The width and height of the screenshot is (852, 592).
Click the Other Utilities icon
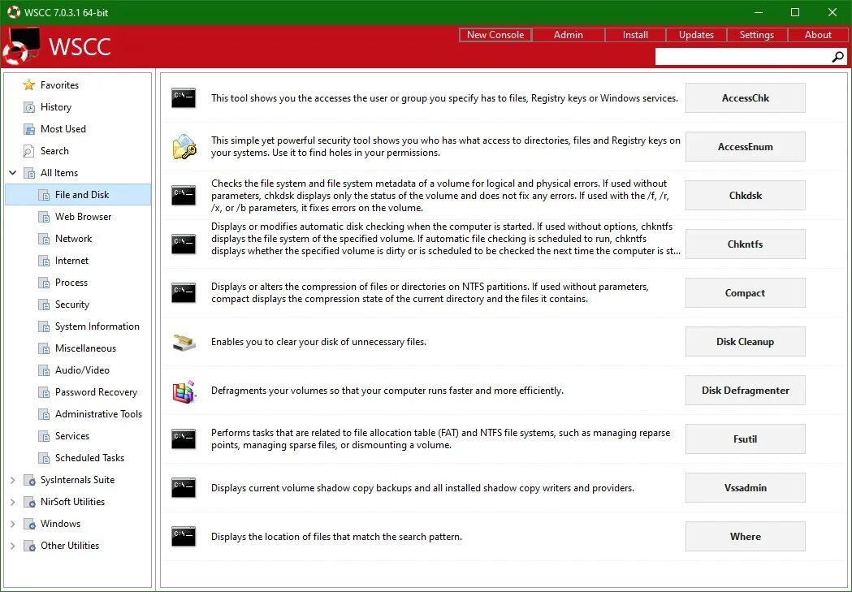(x=29, y=546)
